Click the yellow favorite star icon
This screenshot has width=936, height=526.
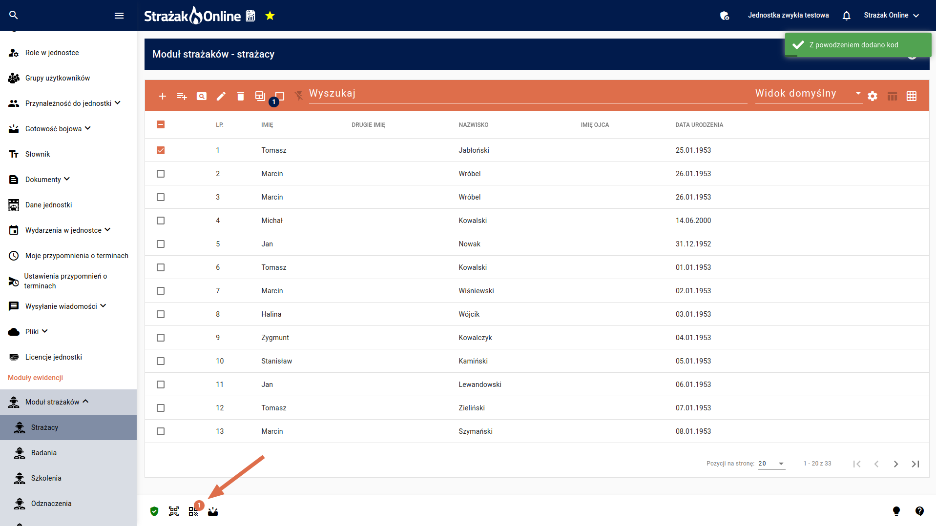point(270,16)
